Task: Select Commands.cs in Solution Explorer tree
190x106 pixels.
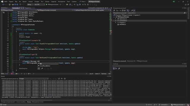Action: (123, 21)
